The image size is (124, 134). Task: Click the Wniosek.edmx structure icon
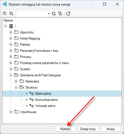pyautogui.click(x=31, y=106)
